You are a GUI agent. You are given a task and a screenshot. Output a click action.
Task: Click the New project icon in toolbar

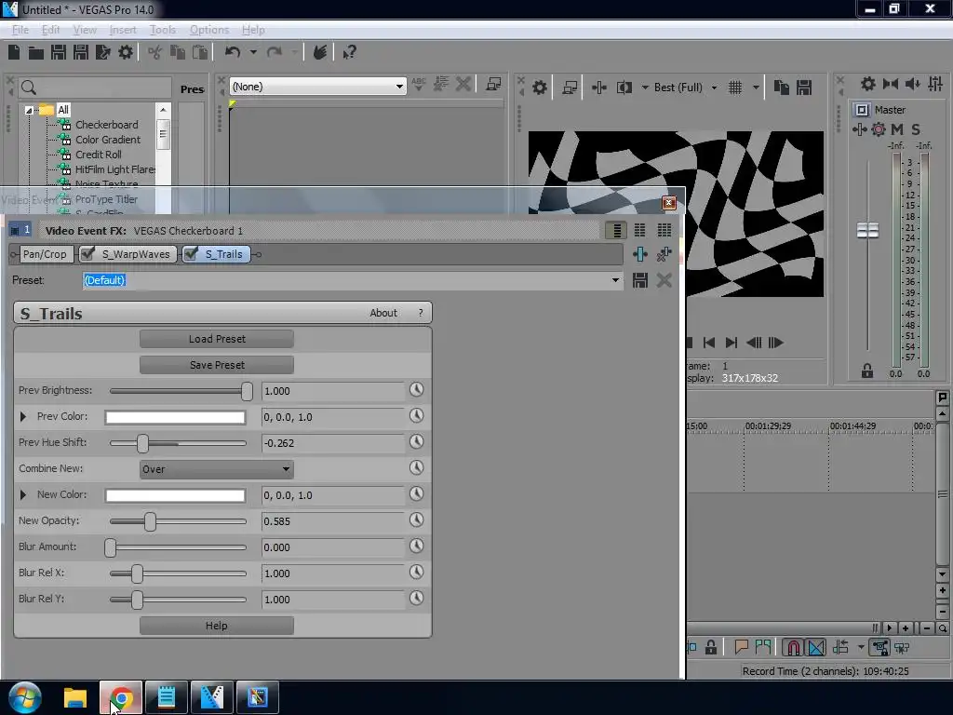[14, 52]
